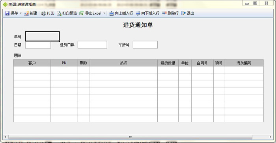Click the 打印 printer icon
Image resolution: width=276 pixels, height=143 pixels.
point(43,13)
